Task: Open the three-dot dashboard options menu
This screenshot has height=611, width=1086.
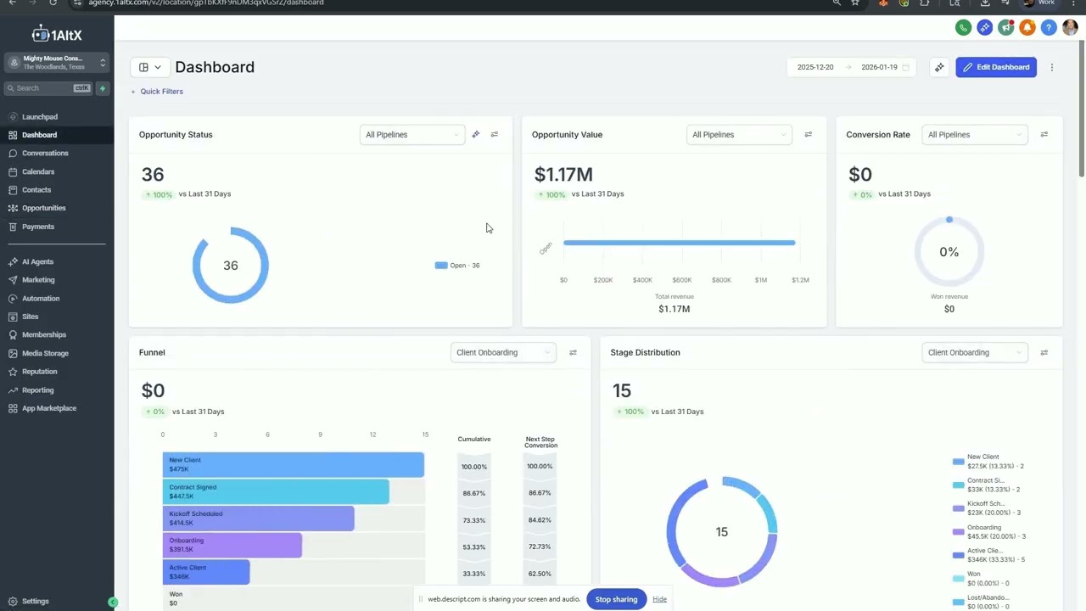Action: coord(1052,67)
